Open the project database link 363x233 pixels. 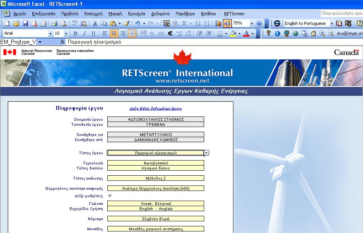pos(156,108)
